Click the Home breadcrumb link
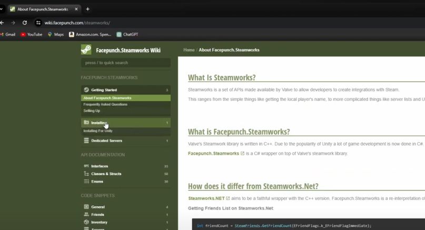Image resolution: width=425 pixels, height=230 pixels. 189,50
